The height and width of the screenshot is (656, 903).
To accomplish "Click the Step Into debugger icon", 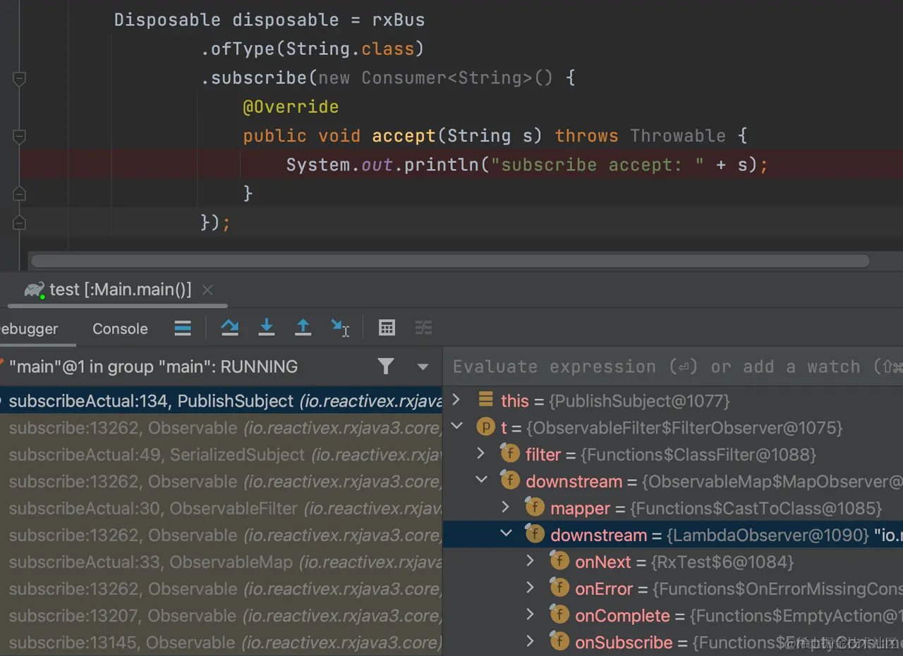I will [266, 328].
